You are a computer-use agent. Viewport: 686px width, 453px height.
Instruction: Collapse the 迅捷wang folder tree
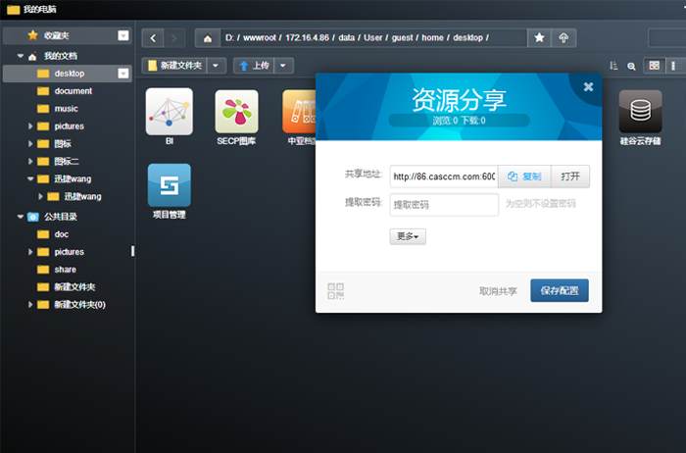click(30, 179)
